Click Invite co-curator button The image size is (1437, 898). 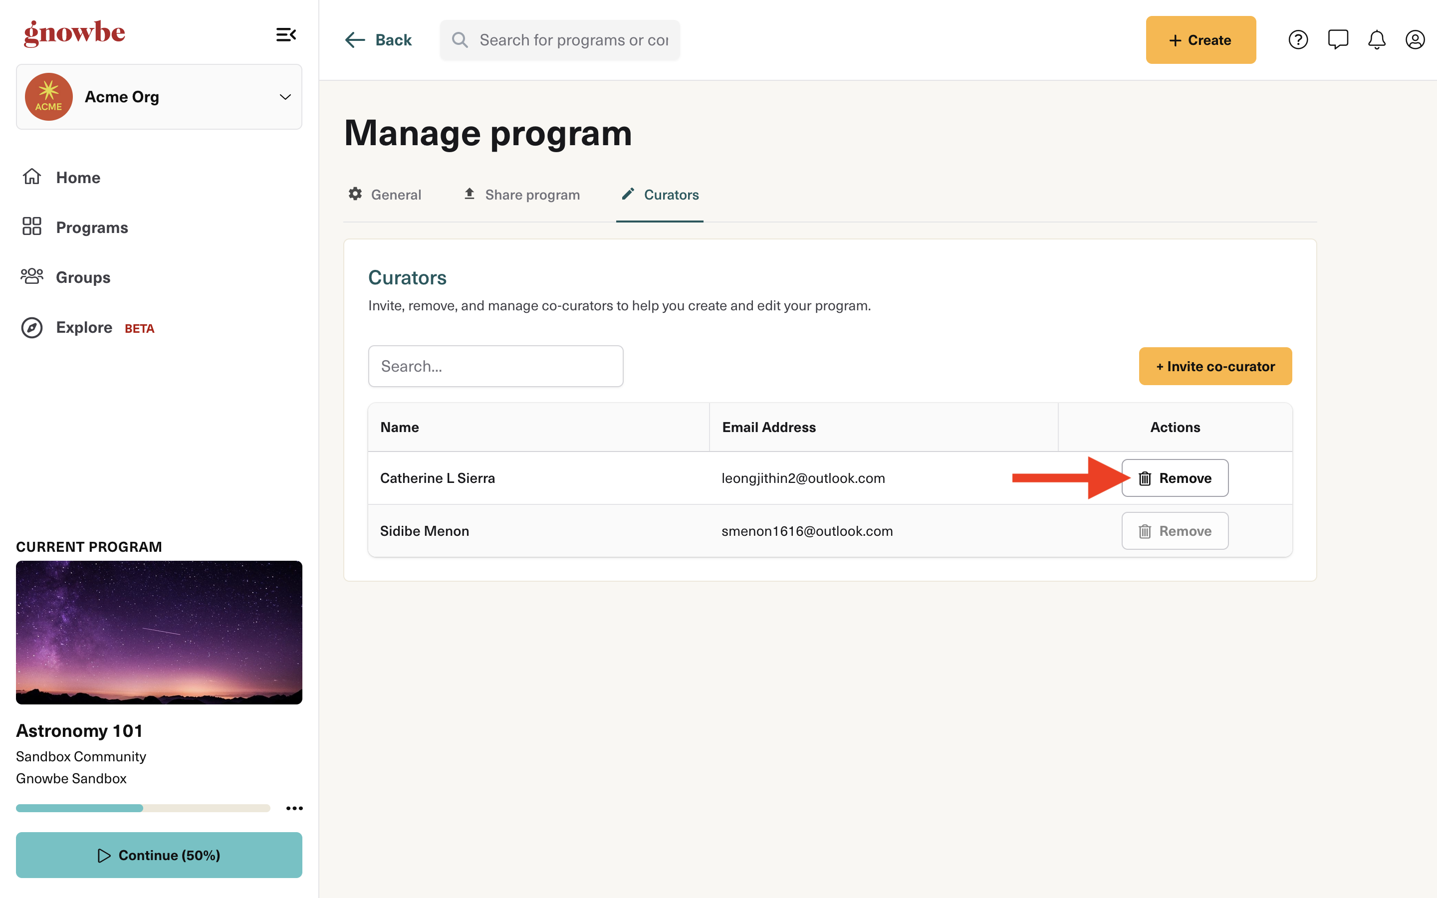1215,367
